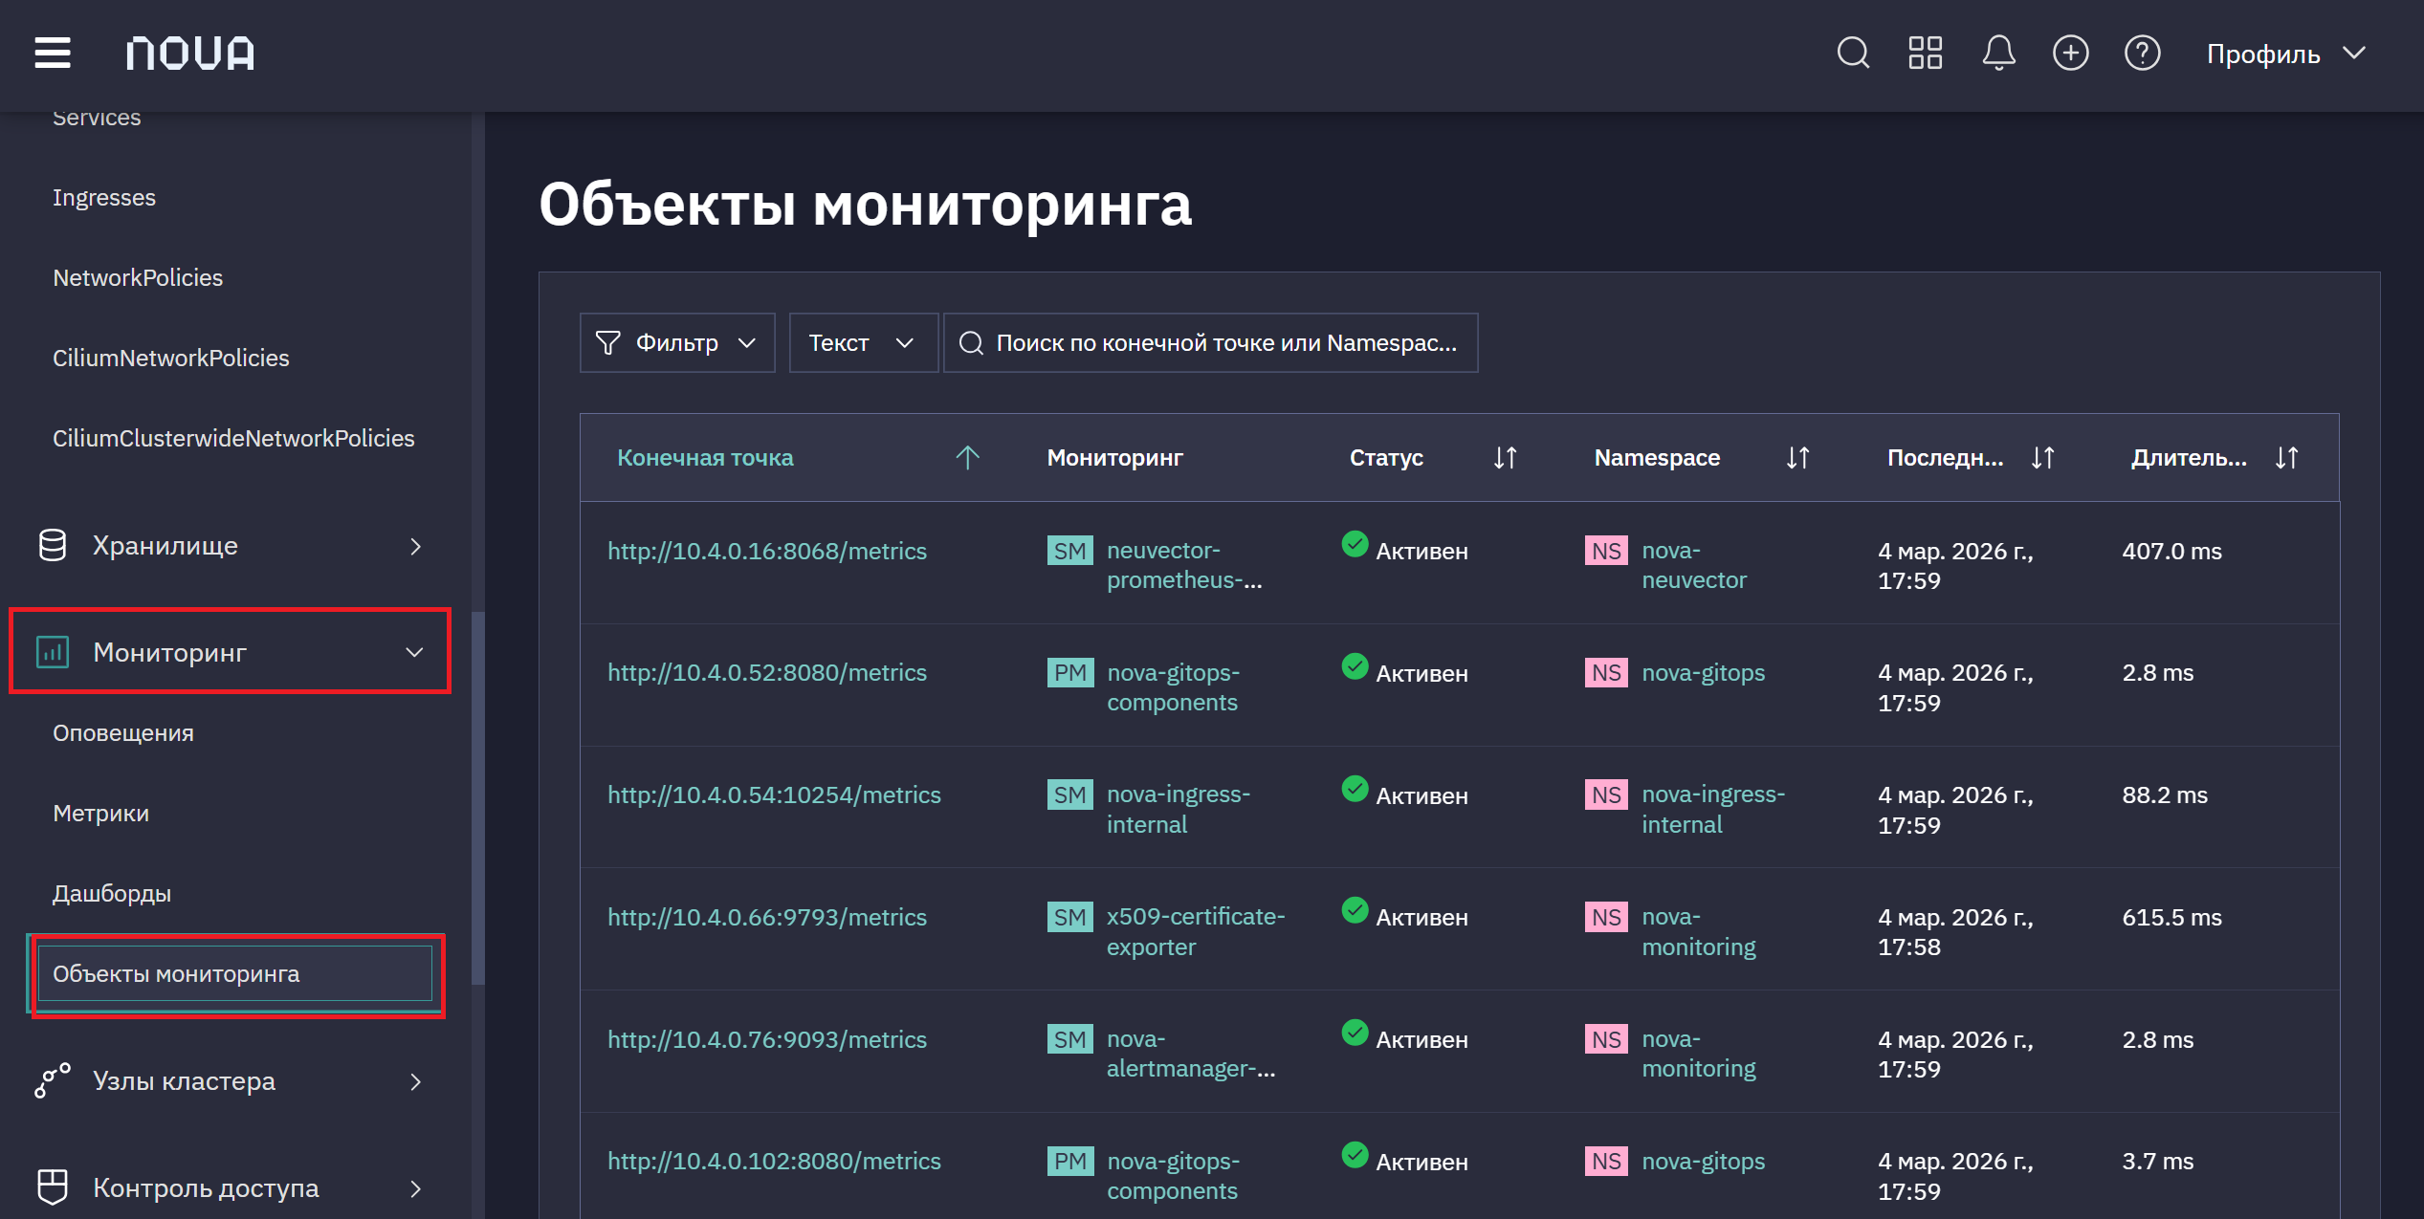Open CiliumNetworkPolicies in sidebar

[x=171, y=358]
